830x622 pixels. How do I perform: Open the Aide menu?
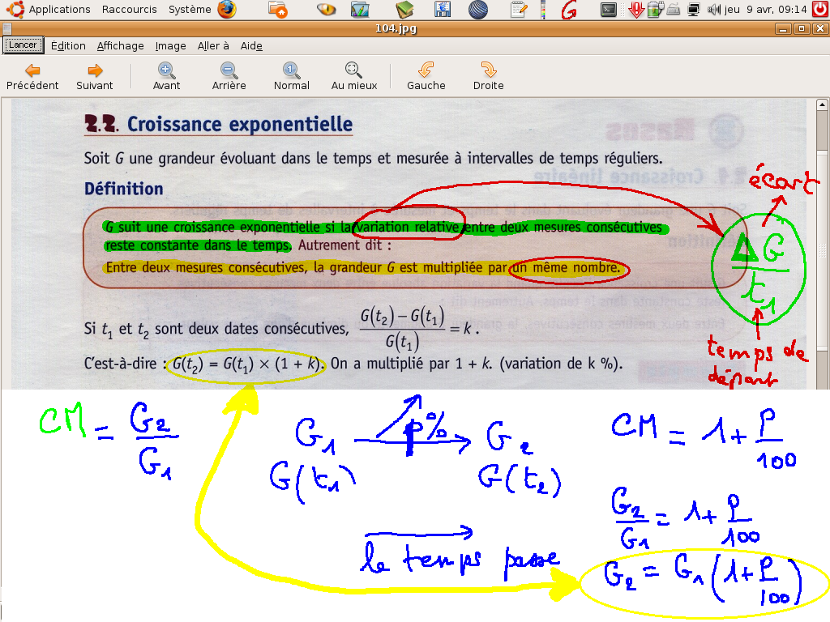(251, 46)
